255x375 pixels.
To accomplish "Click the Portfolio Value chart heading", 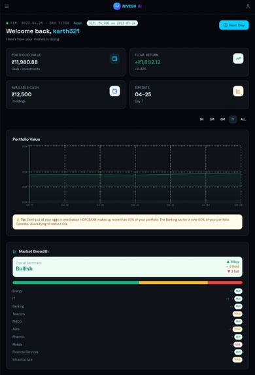I will click(26, 139).
